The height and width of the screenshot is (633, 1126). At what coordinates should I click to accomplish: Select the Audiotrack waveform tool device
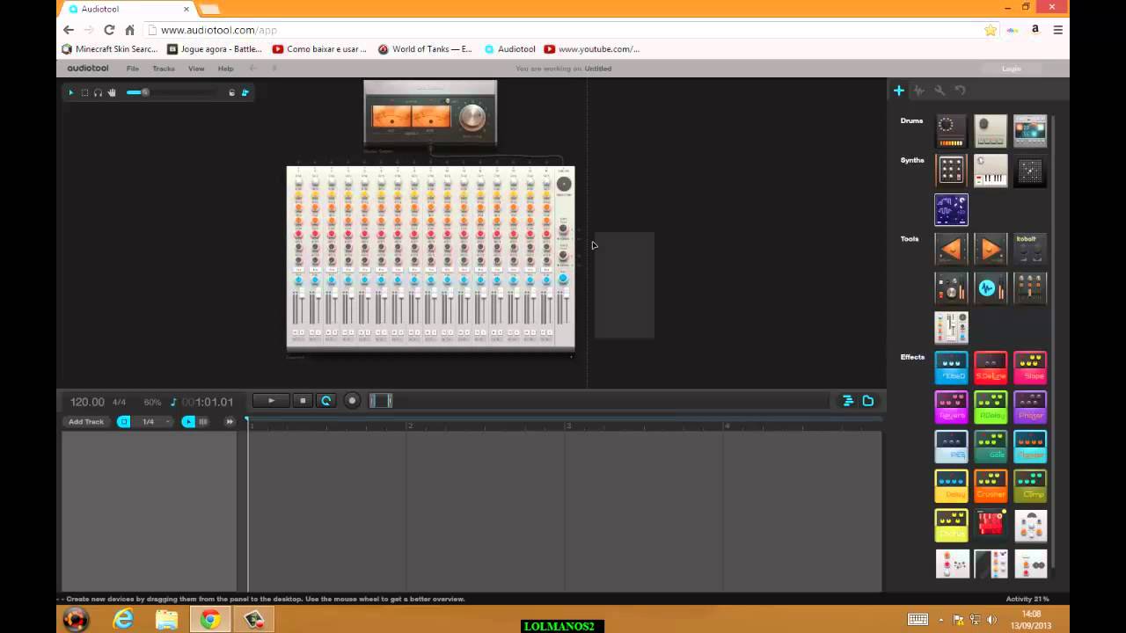pos(991,288)
